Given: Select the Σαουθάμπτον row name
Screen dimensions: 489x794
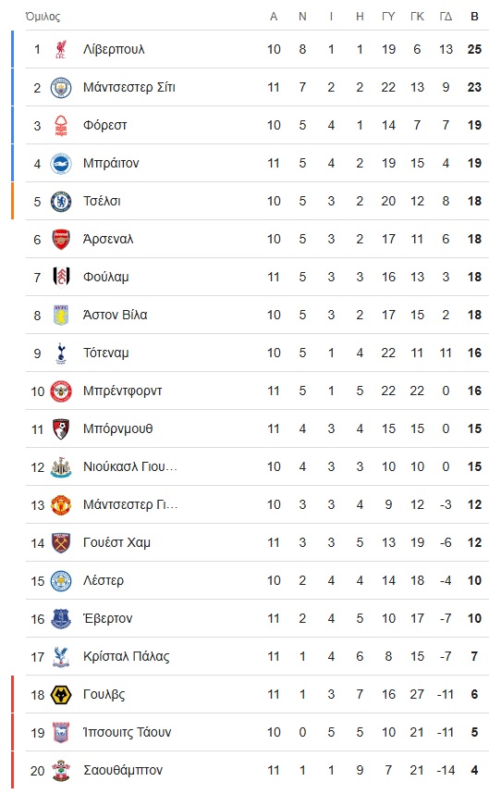Looking at the screenshot, I should click(123, 770).
